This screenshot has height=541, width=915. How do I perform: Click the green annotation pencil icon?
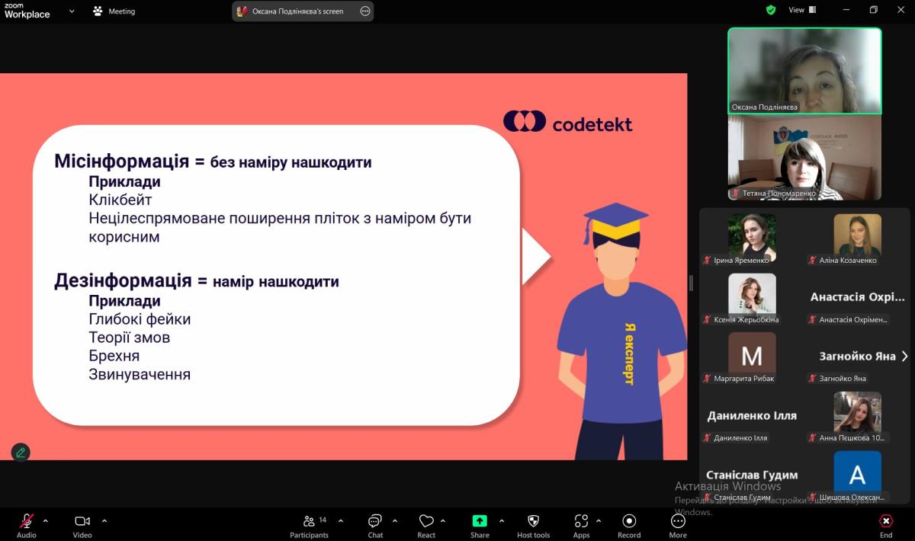(x=21, y=453)
